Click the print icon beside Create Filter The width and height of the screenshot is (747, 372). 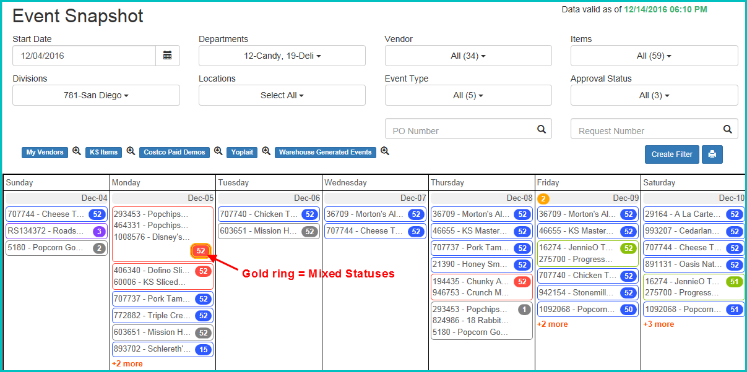tap(712, 154)
